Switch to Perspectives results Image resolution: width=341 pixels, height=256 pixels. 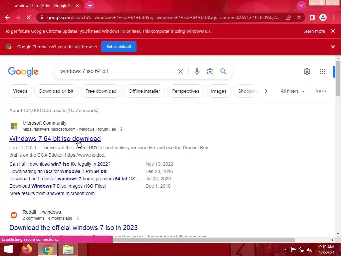185,91
